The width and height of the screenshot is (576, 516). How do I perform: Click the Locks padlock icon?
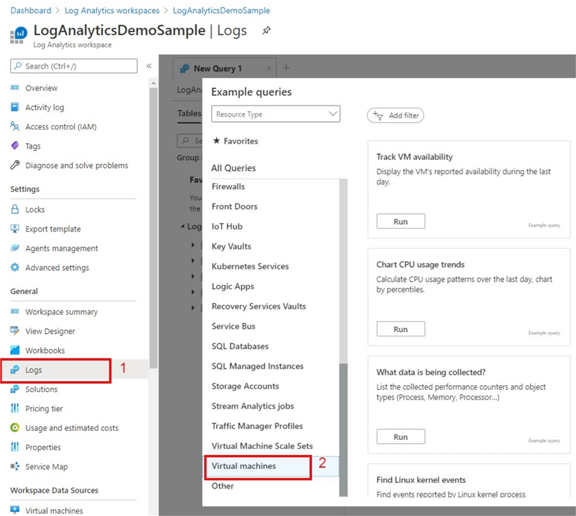[x=14, y=209]
